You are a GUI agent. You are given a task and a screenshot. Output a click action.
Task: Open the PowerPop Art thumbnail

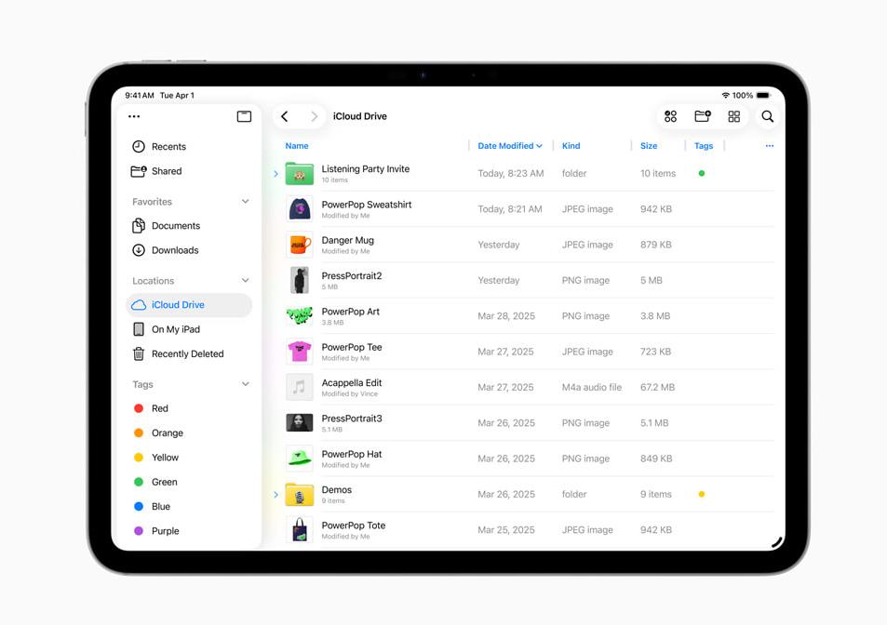coord(300,316)
